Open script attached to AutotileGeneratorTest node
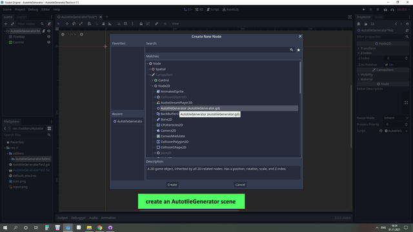This screenshot has height=232, width=413. point(44,31)
